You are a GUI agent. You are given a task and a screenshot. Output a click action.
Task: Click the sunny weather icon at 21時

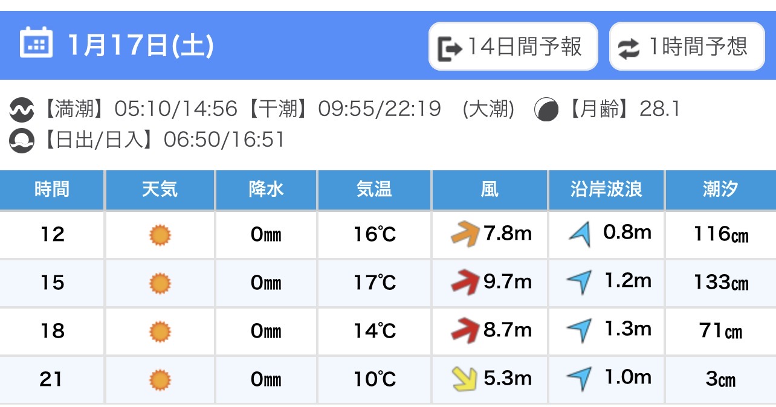(x=160, y=379)
